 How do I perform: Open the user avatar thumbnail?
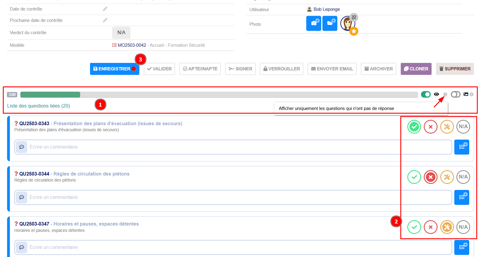pos(347,24)
